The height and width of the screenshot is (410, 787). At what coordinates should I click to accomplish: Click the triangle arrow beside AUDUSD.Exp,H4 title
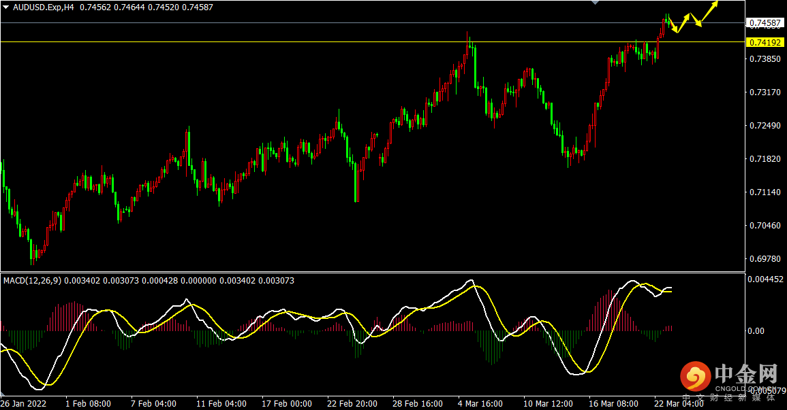5,7
